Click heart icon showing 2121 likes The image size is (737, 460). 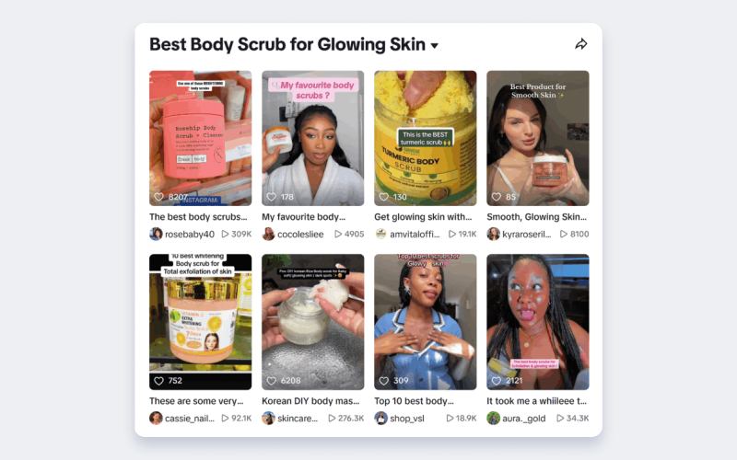[x=497, y=381]
